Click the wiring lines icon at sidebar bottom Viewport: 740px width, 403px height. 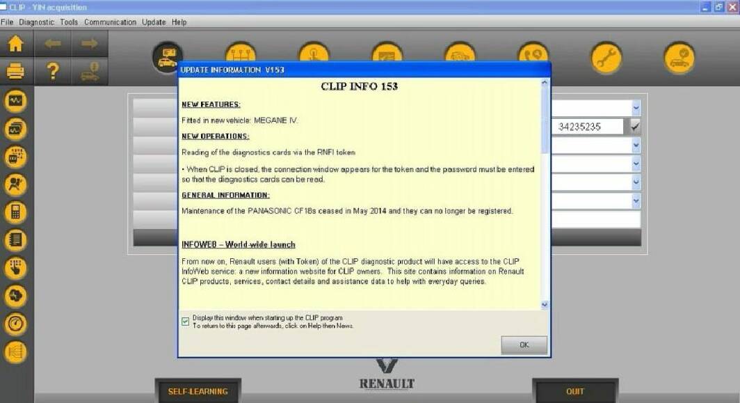tap(15, 352)
